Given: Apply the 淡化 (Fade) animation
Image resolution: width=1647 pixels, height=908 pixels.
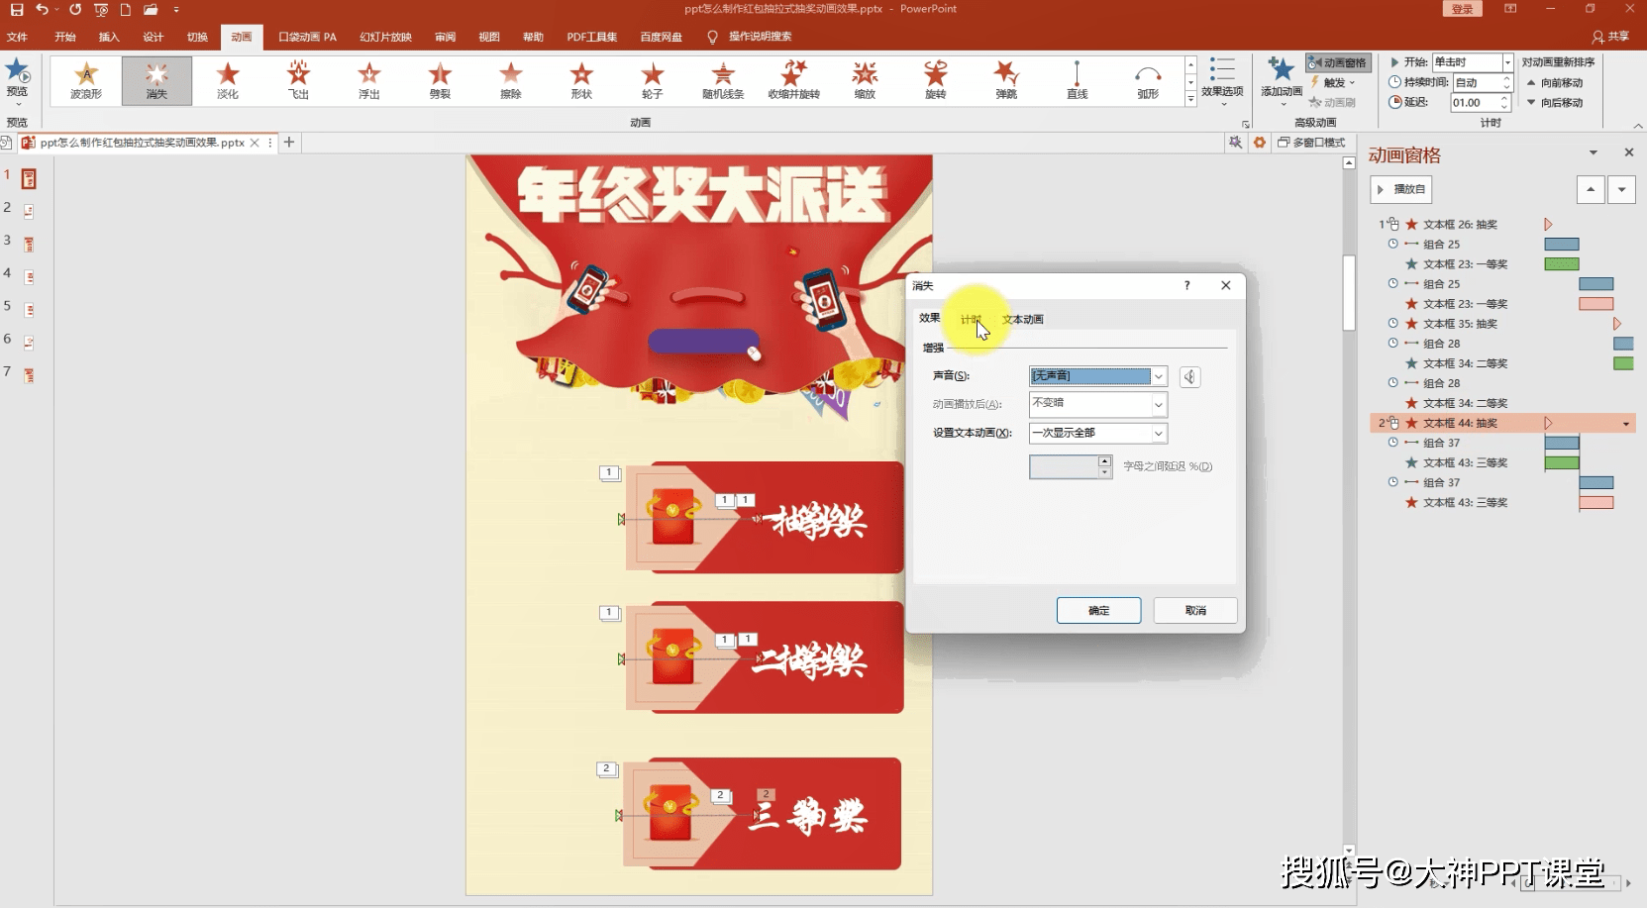Looking at the screenshot, I should (x=227, y=81).
